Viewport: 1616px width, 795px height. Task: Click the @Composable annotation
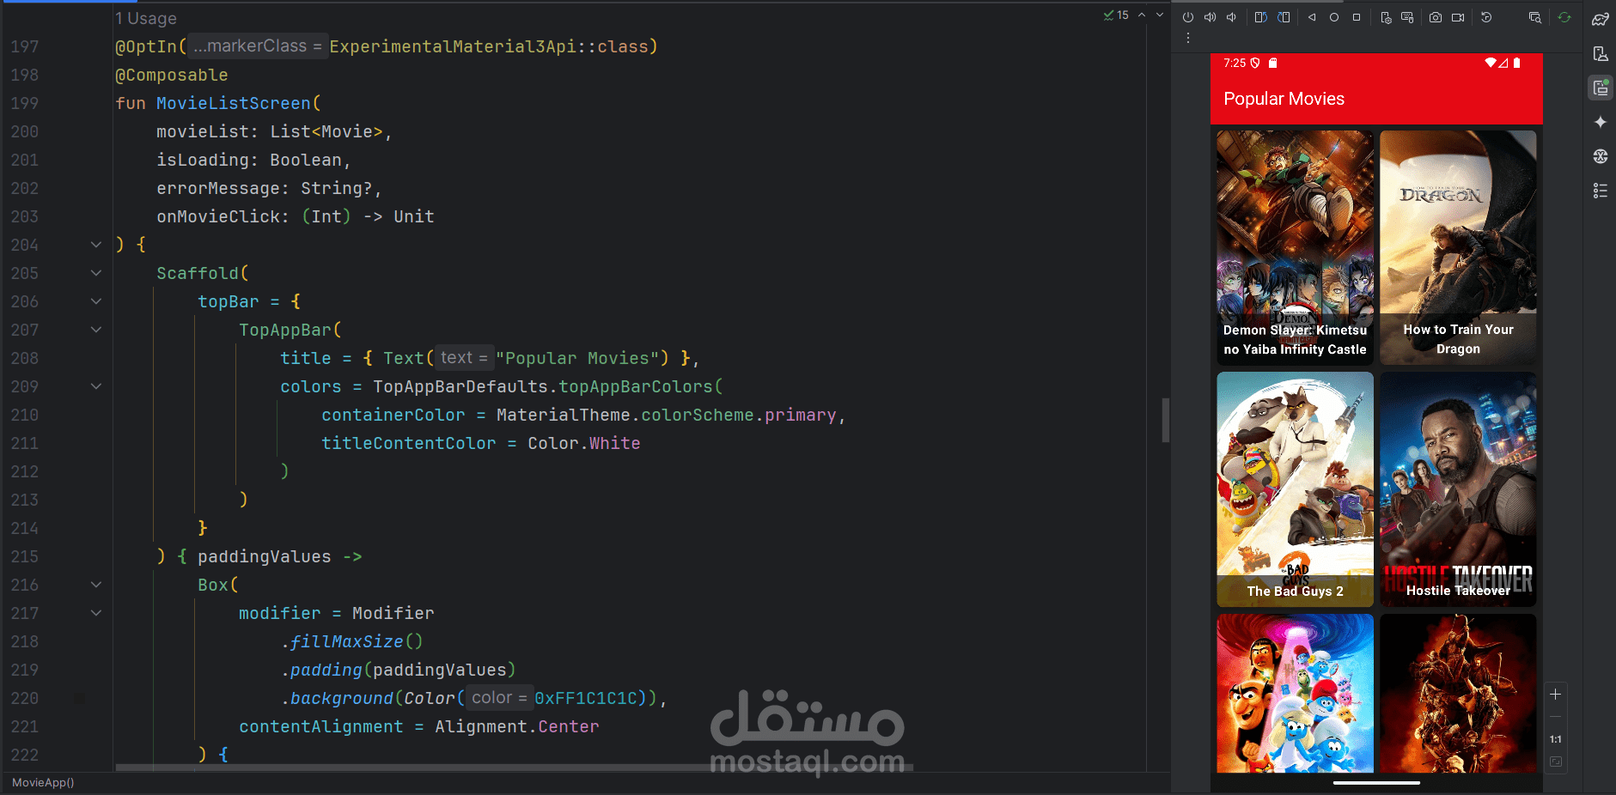click(172, 75)
